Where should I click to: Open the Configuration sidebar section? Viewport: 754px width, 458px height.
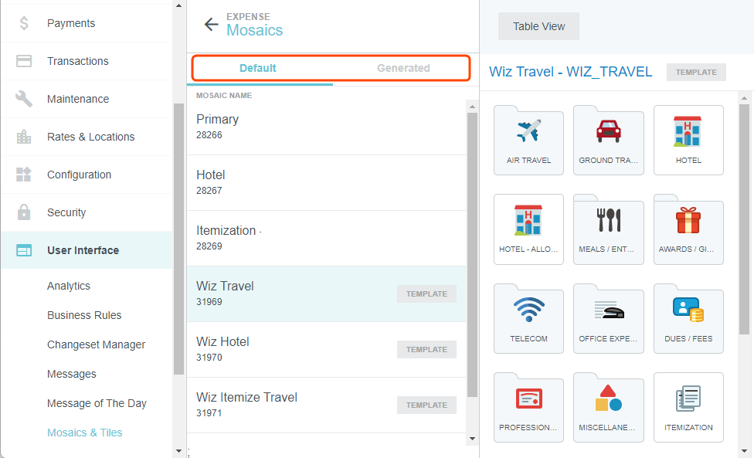pyautogui.click(x=79, y=175)
